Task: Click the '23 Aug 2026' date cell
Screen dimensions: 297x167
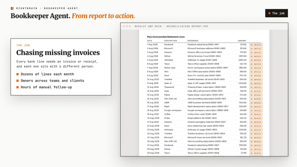Action: (153, 130)
